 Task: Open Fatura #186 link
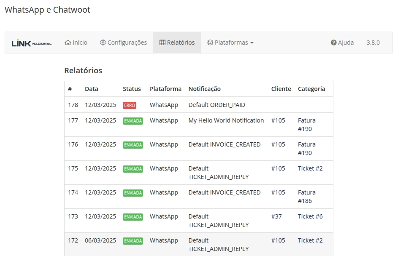pos(306,197)
